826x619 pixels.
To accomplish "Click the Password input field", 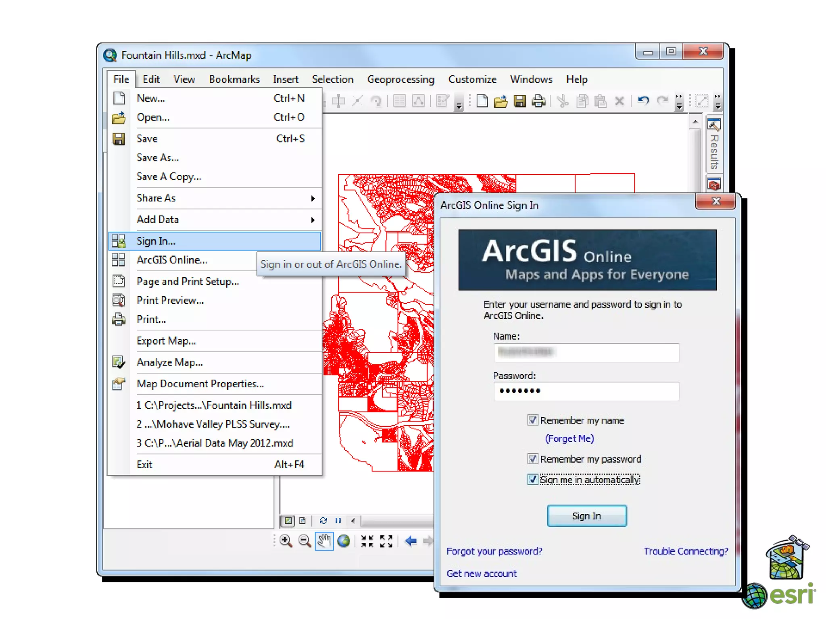I will tap(586, 391).
